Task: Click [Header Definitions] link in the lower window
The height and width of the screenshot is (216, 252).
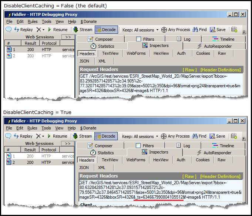Action: [x=220, y=176]
